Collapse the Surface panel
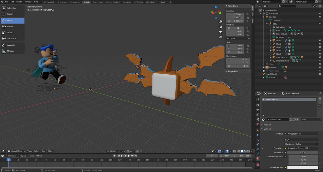Image resolution: width=323 pixels, height=172 pixels. point(267,129)
